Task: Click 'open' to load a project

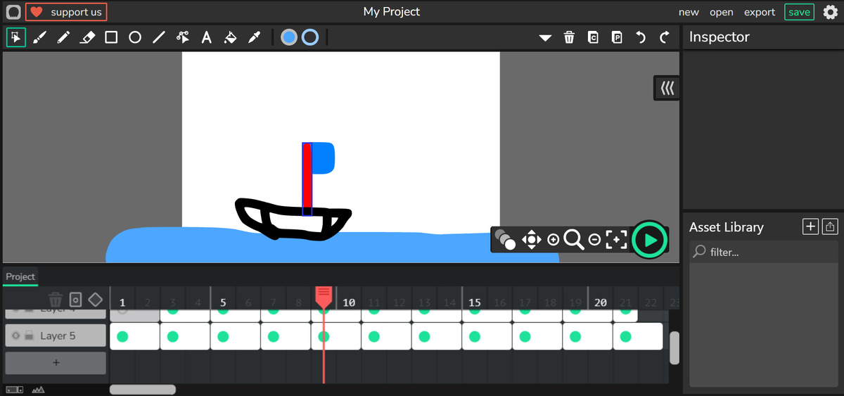Action: (x=721, y=12)
